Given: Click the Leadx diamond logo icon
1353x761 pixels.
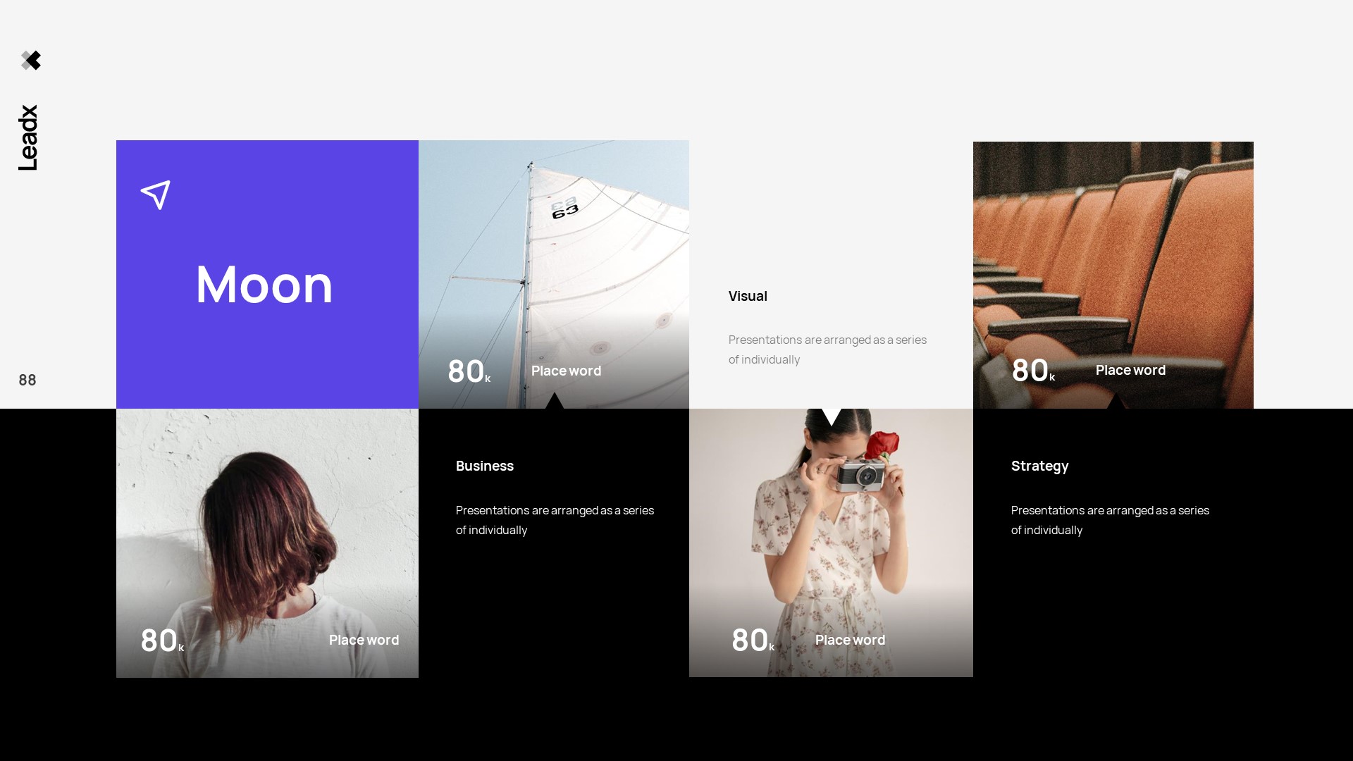Looking at the screenshot, I should click(x=31, y=61).
